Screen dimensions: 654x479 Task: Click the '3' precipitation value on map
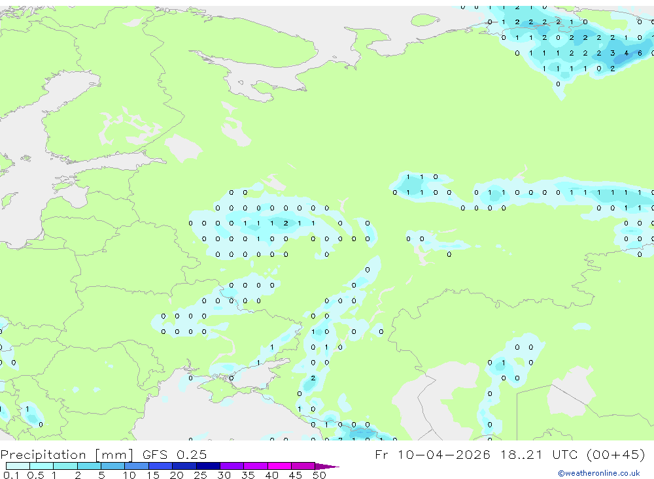(612, 53)
